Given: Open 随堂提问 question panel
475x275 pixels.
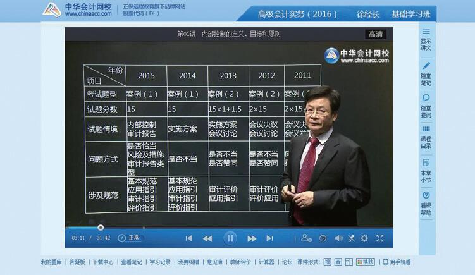Looking at the screenshot, I should coord(426,105).
